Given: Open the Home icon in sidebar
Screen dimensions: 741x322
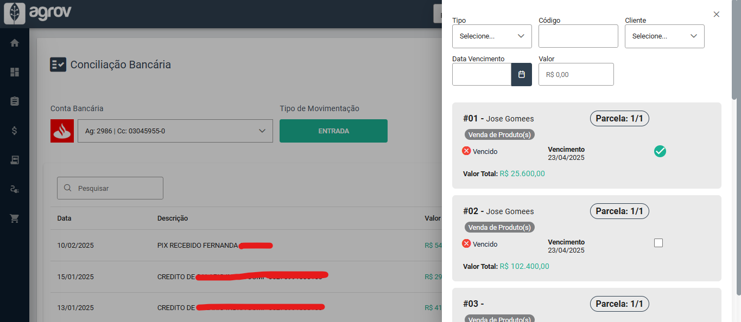Looking at the screenshot, I should [15, 43].
